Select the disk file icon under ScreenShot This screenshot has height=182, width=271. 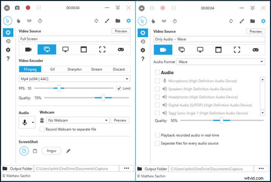[x=24, y=151]
